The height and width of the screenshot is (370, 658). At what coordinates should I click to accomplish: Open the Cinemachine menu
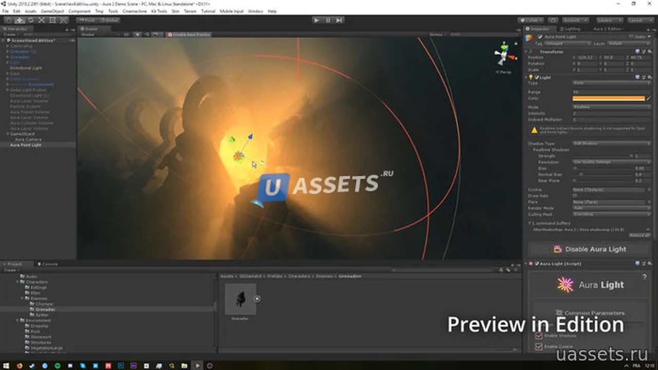pos(135,11)
